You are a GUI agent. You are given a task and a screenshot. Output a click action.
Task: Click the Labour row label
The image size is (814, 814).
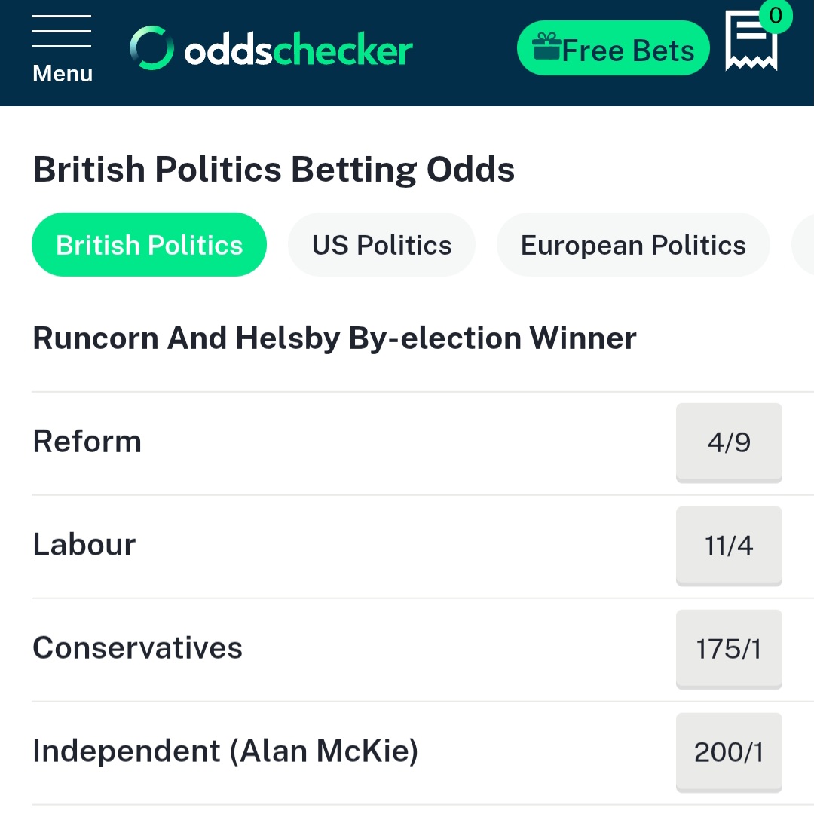84,545
